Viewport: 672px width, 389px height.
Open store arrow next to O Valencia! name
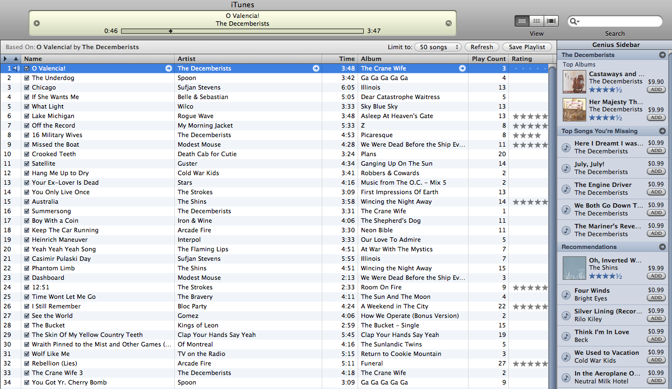[x=169, y=68]
